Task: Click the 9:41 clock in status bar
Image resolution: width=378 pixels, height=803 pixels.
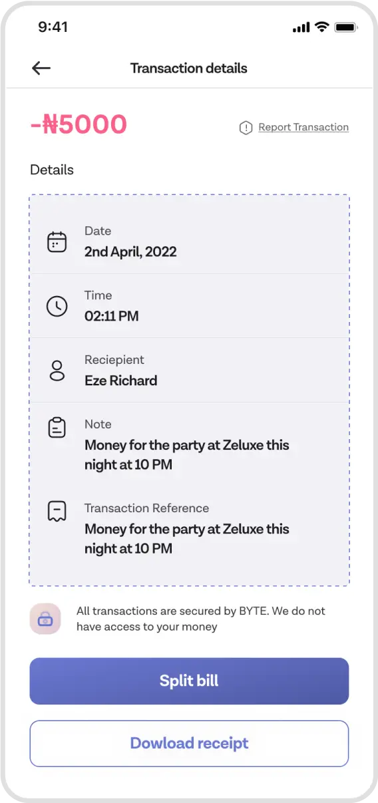Action: (x=53, y=27)
